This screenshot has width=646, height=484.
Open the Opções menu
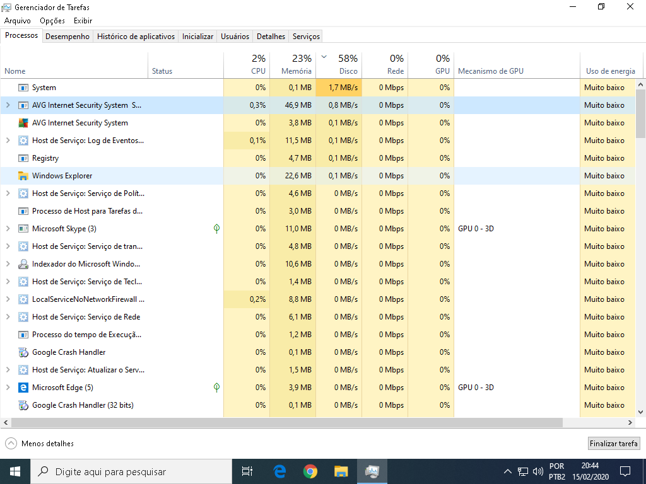52,21
